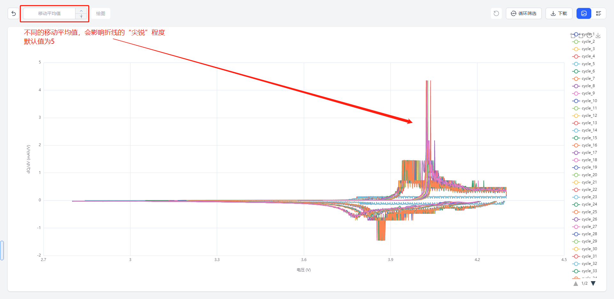The image size is (614, 299).
Task: Click the 下载 download button
Action: [x=559, y=13]
